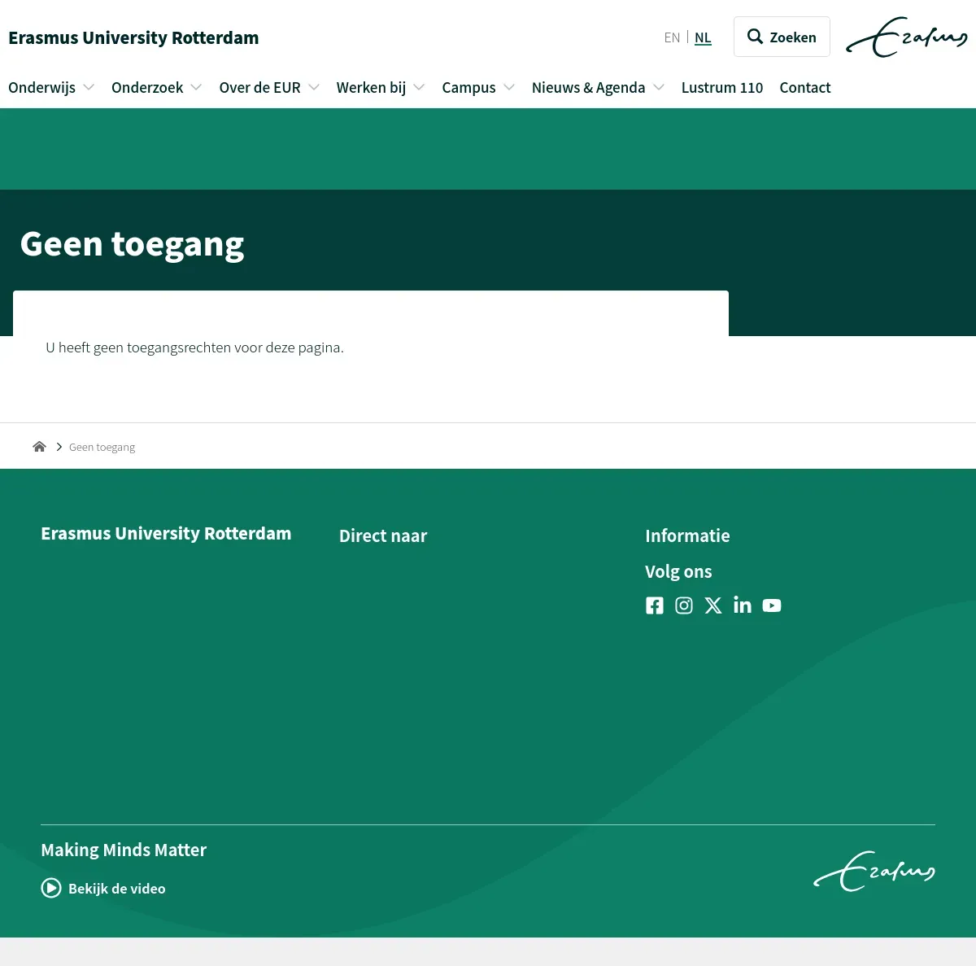
Task: Open Erasmus logo in header
Action: point(907,37)
